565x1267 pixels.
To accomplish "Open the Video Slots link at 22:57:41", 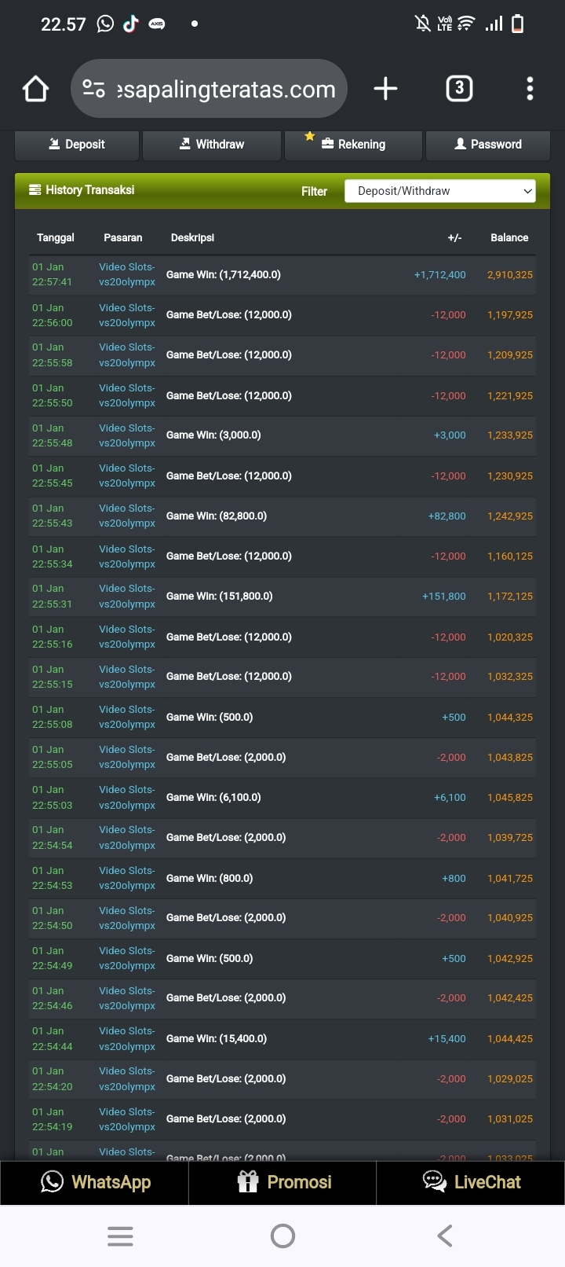I will click(127, 274).
